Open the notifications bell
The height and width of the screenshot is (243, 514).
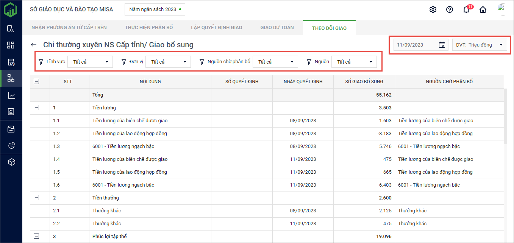point(466,10)
